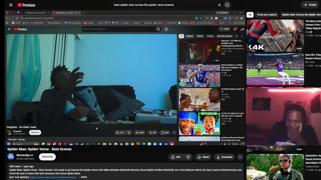The image size is (321, 180).
Task: Open the Netflix bookmark
Action: [x=220, y=23]
